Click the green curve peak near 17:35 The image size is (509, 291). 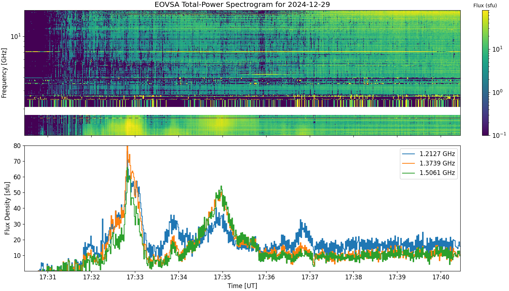(x=221, y=187)
